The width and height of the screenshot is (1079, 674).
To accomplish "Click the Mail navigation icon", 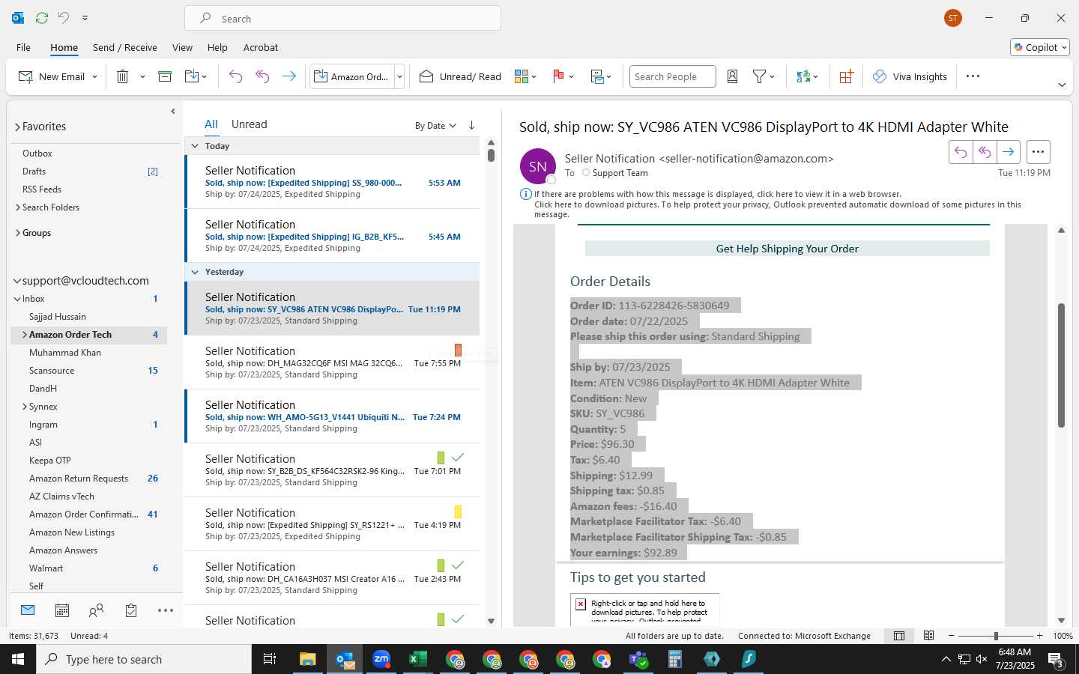I will pyautogui.click(x=28, y=610).
